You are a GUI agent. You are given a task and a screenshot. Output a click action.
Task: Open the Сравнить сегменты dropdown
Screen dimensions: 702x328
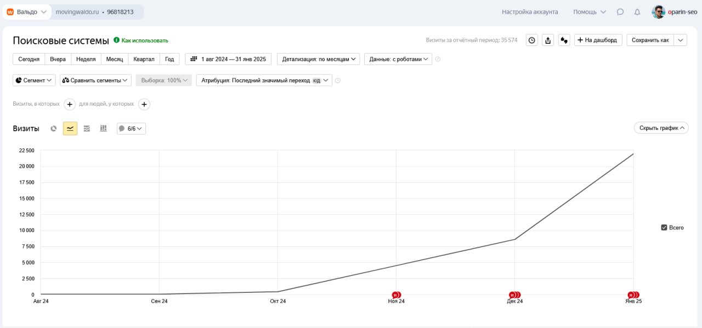(x=95, y=80)
